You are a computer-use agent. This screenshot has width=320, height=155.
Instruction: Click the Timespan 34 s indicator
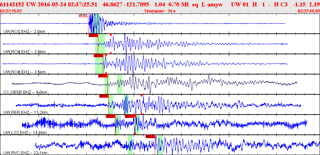tap(160, 11)
